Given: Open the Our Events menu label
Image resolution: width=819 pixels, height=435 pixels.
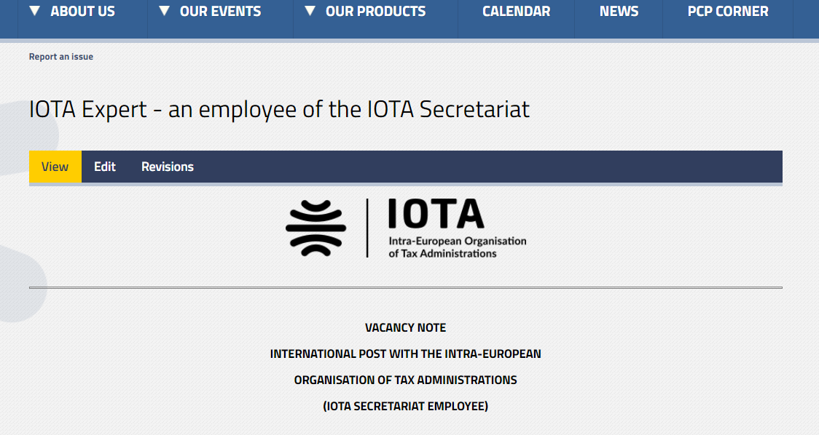Looking at the screenshot, I should click(220, 12).
